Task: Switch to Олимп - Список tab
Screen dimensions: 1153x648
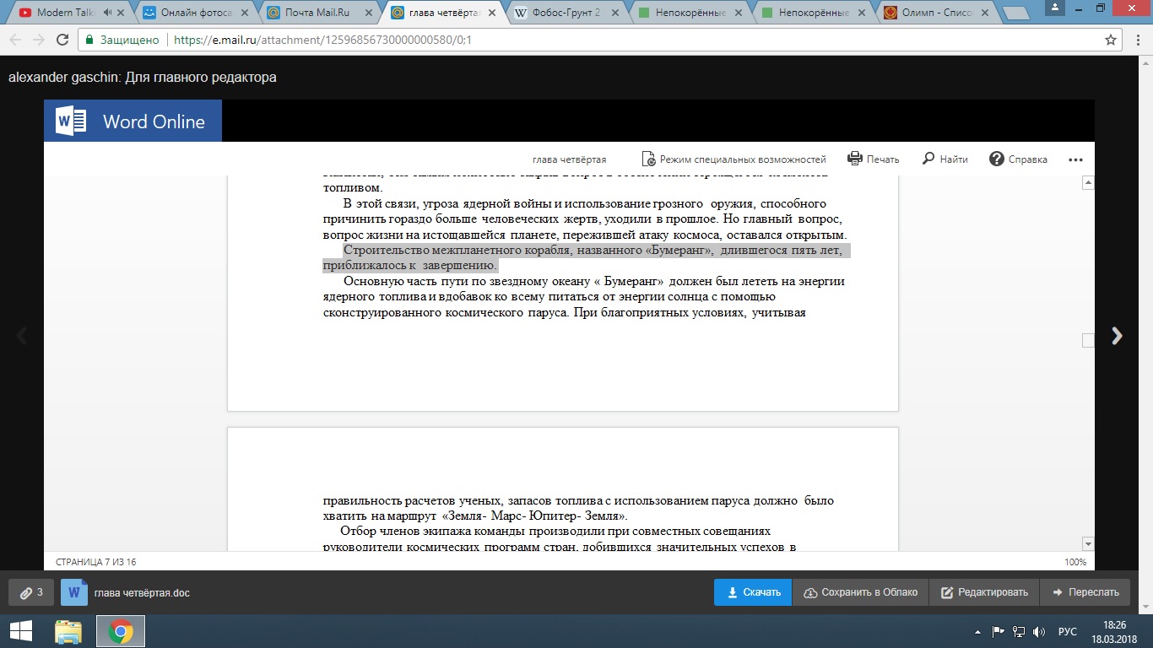Action: (x=935, y=13)
